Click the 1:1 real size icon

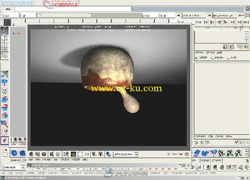(87, 154)
